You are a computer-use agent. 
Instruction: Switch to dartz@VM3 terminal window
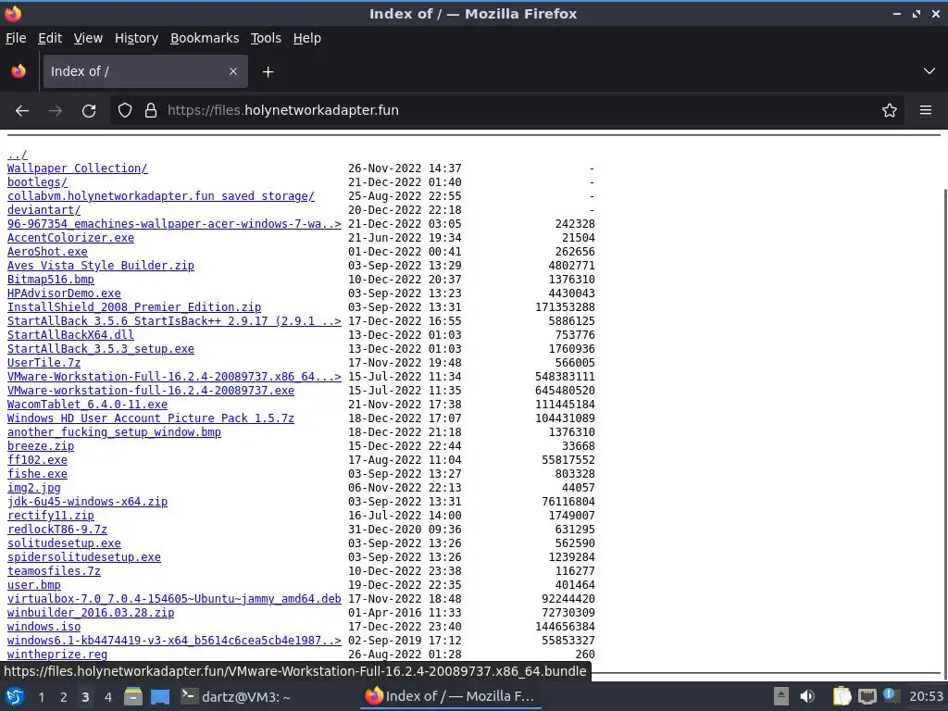point(236,696)
